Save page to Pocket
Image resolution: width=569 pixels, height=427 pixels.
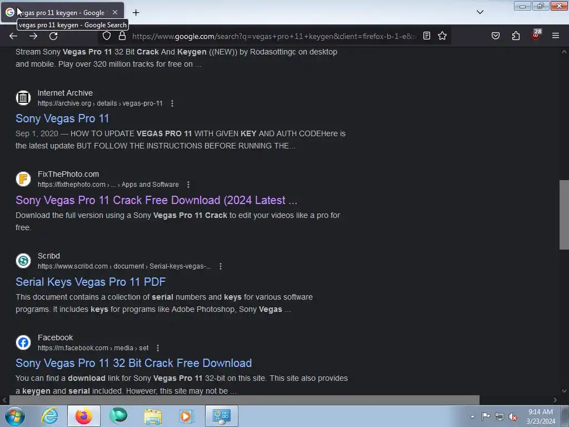tap(496, 36)
